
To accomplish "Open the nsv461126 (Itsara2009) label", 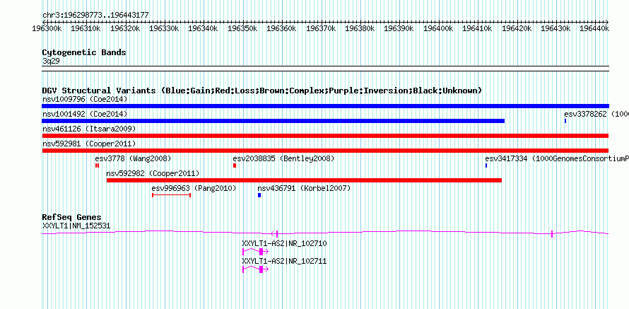I will 89,129.
